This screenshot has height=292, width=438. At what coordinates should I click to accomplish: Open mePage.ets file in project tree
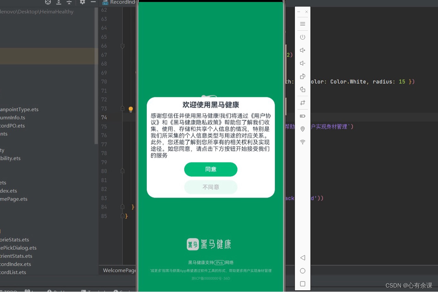coord(14,199)
